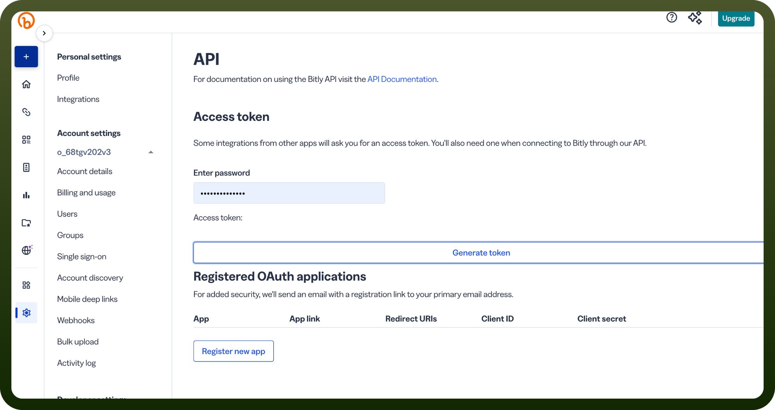Open Custom domains from the globe icon
Image resolution: width=775 pixels, height=410 pixels.
click(27, 250)
